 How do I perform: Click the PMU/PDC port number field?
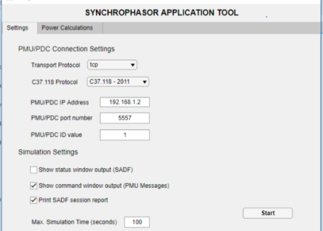coord(125,118)
